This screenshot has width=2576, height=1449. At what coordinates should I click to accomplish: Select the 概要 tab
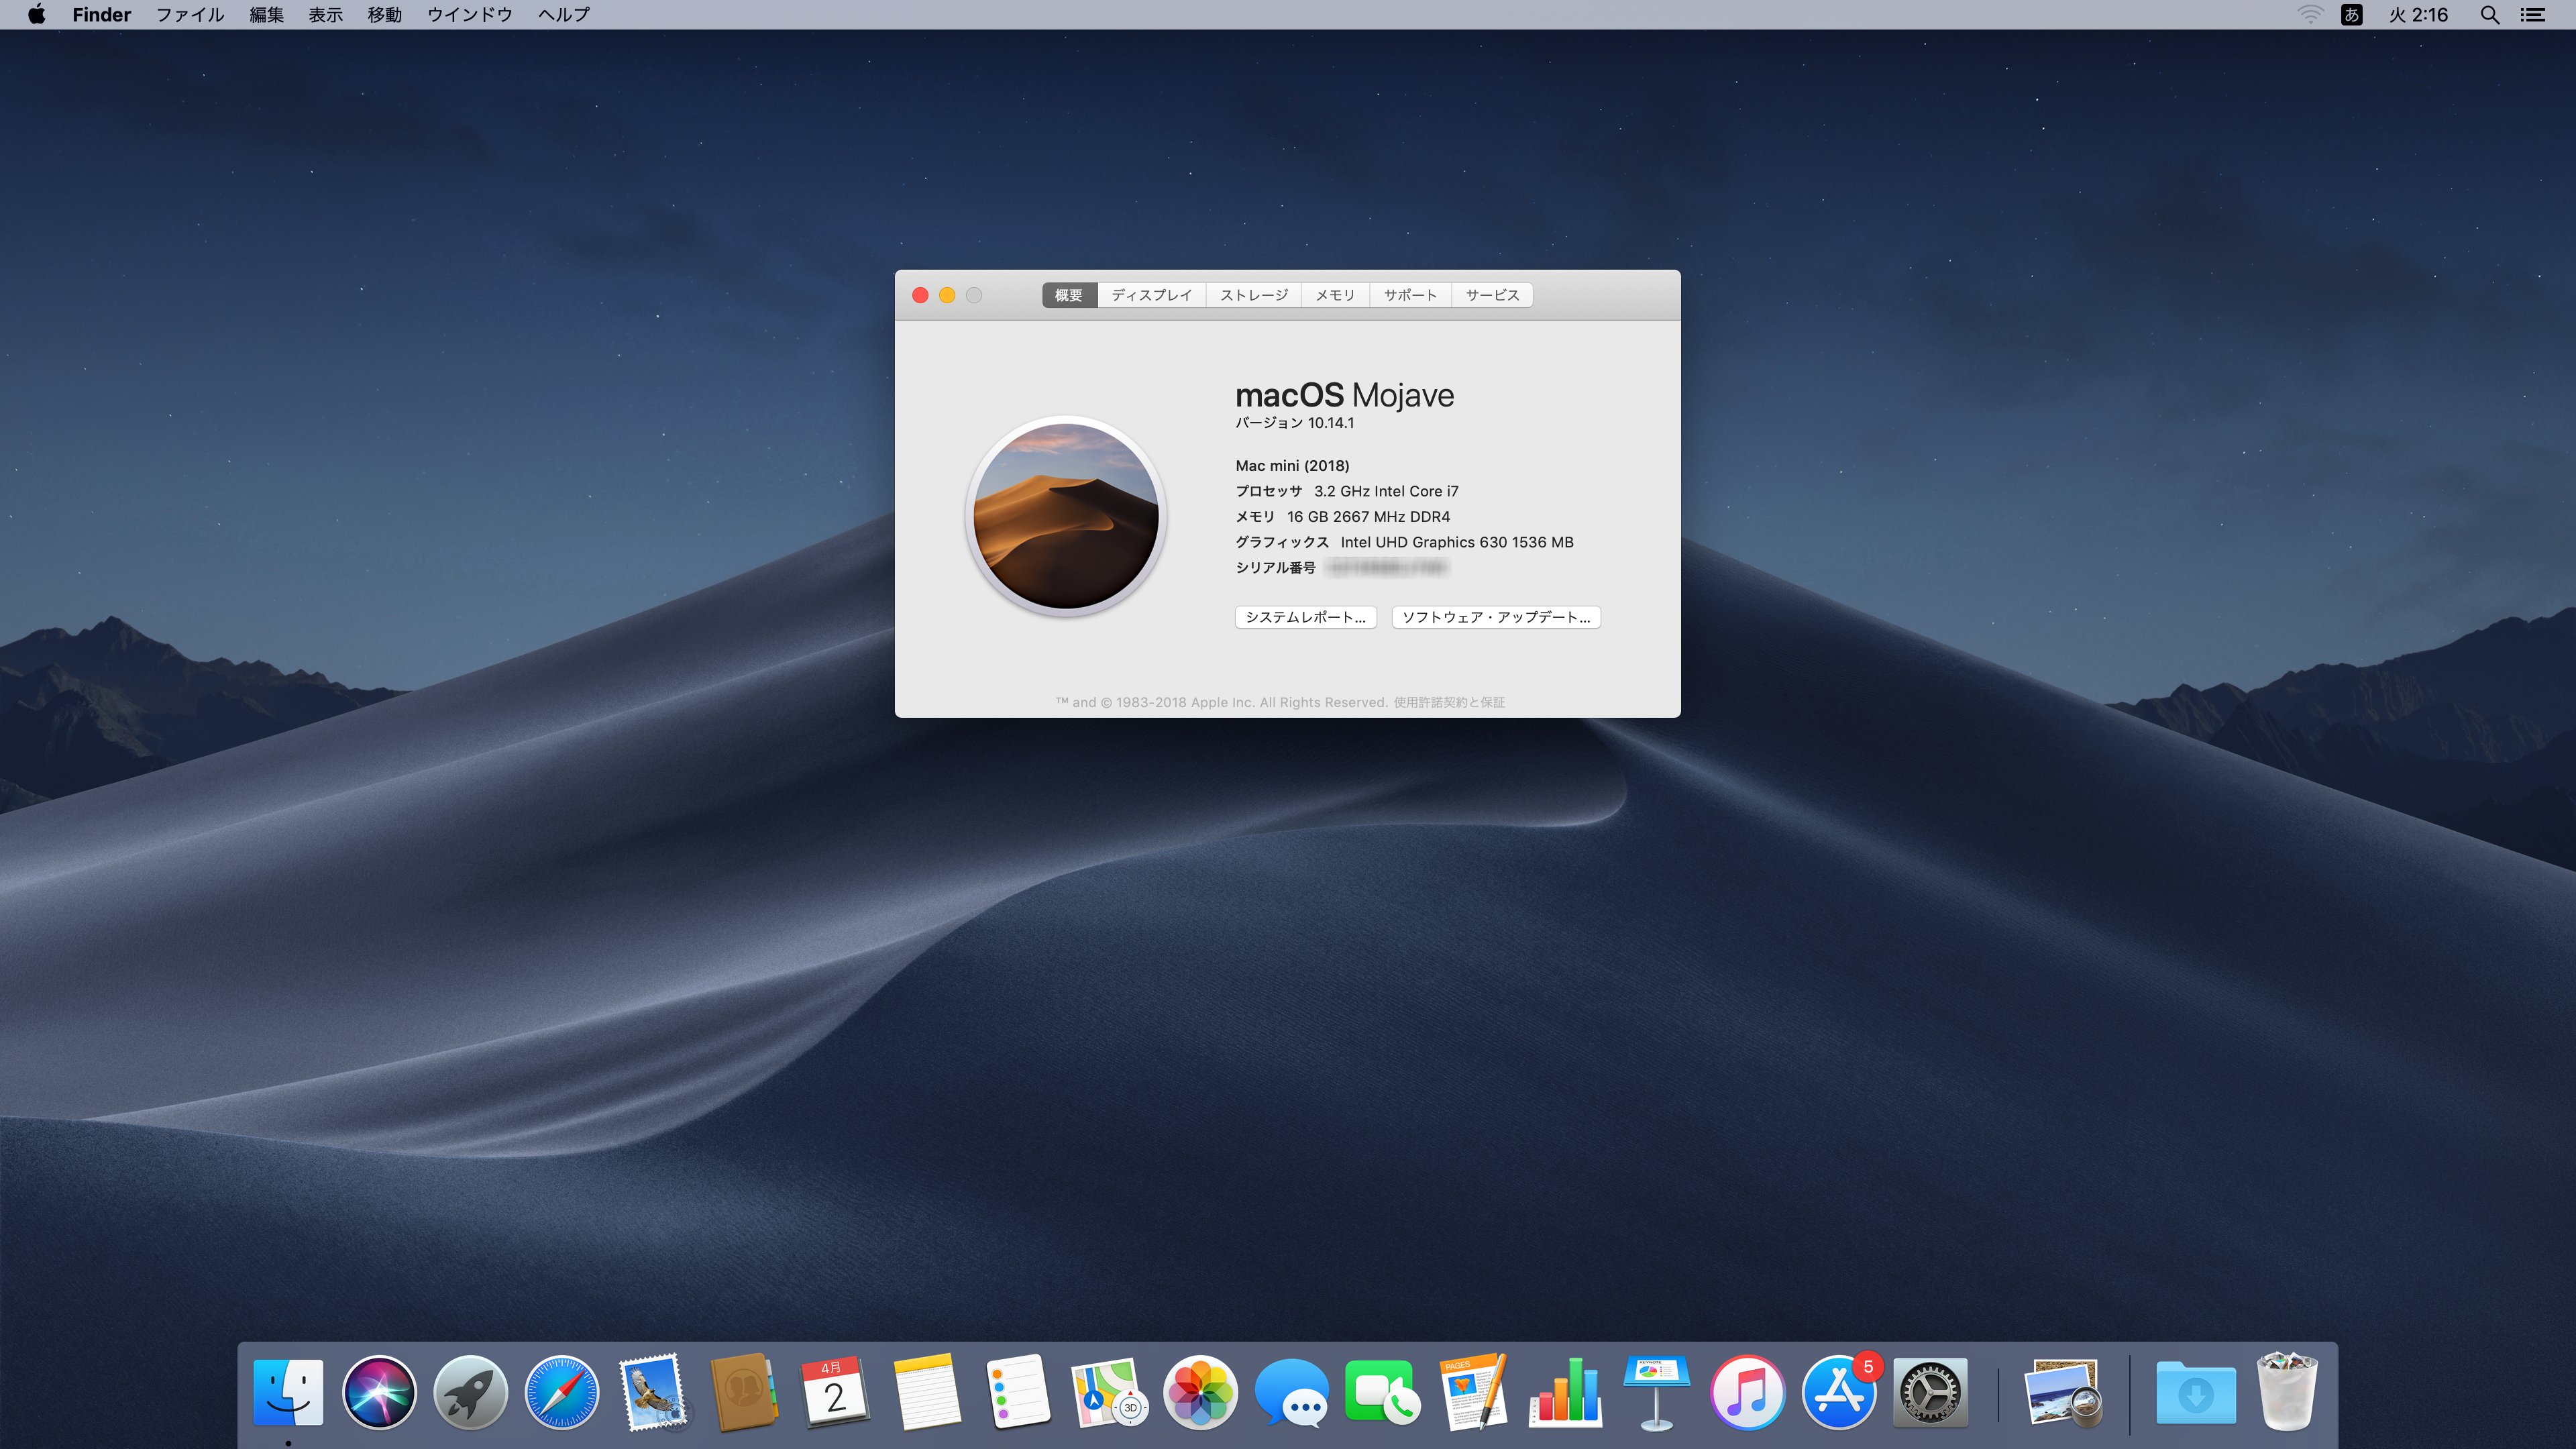[x=1069, y=295]
